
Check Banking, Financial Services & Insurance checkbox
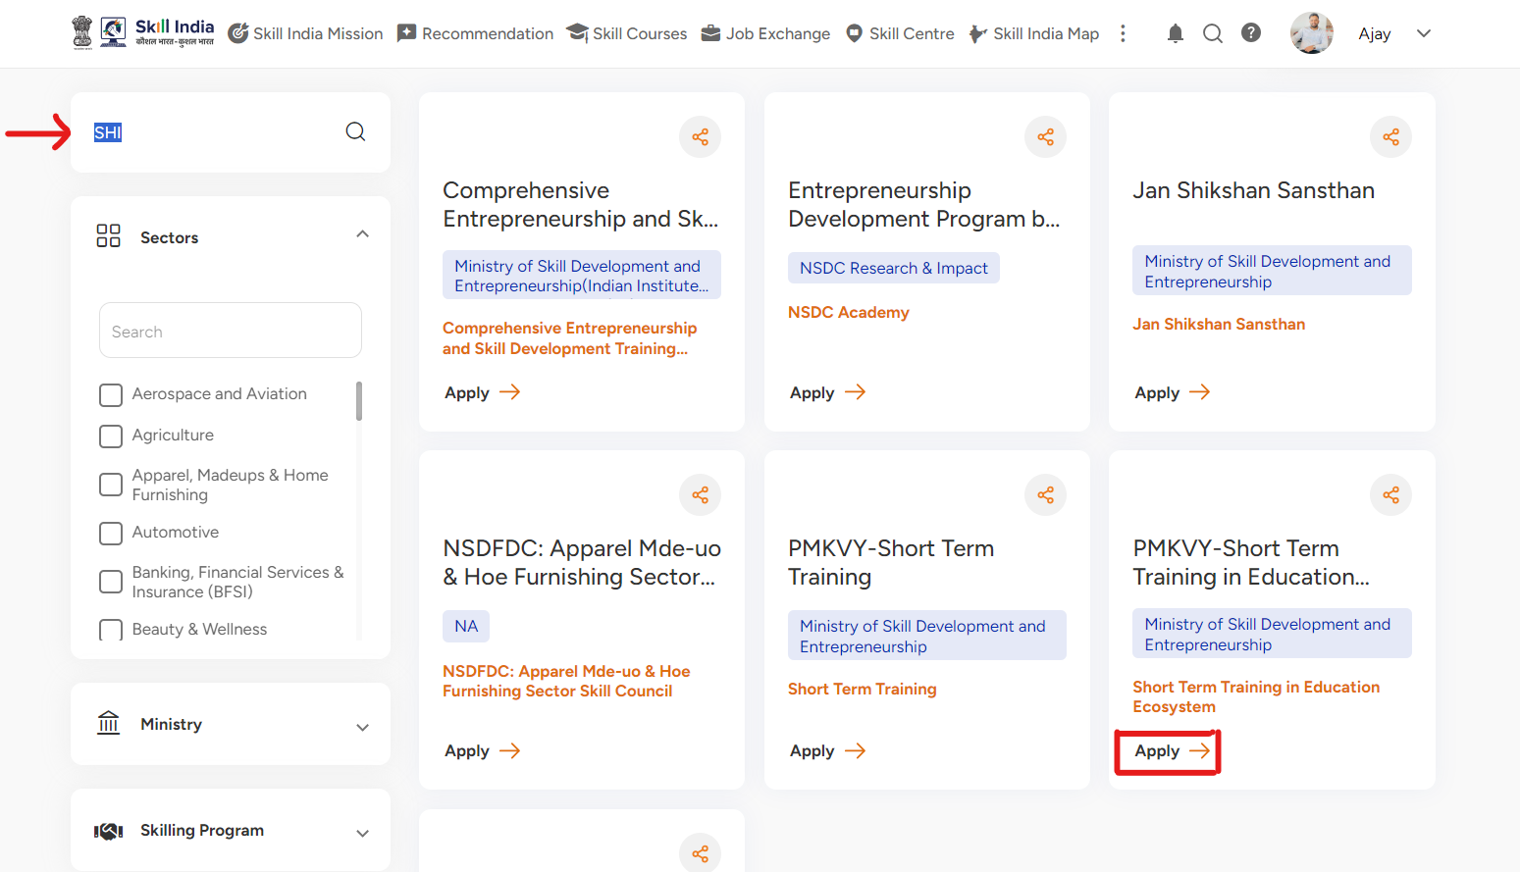pyautogui.click(x=111, y=582)
